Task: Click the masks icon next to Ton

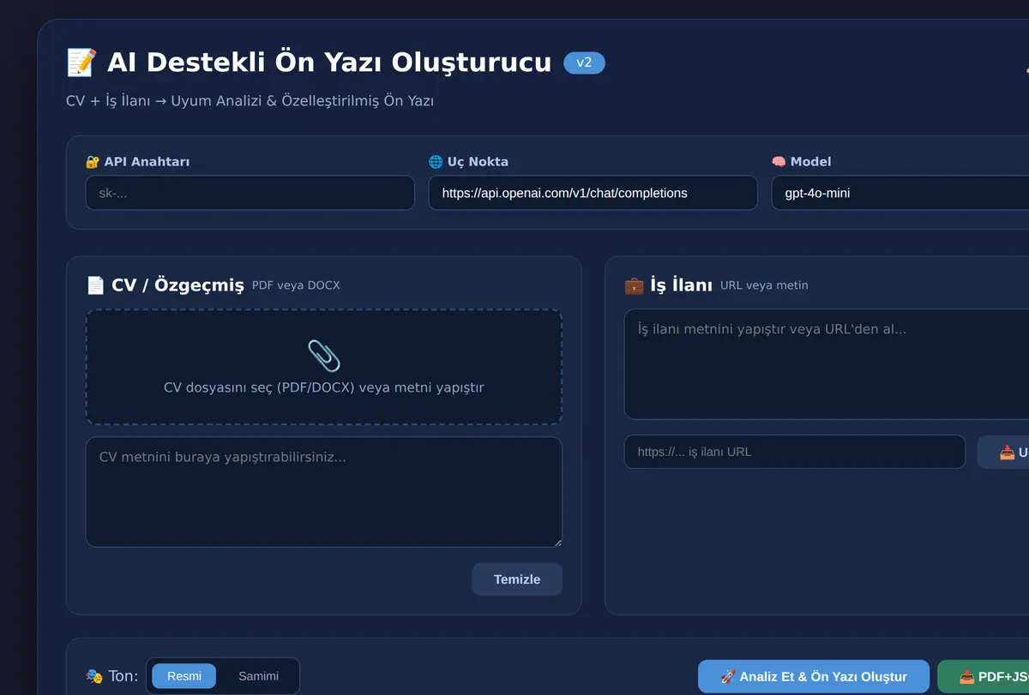Action: click(x=94, y=676)
